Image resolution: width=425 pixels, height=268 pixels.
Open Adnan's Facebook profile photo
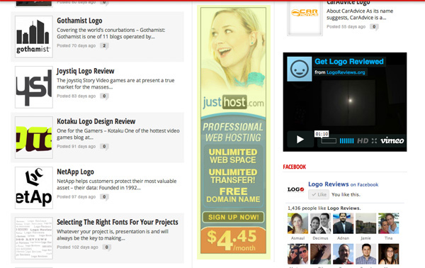tap(343, 223)
